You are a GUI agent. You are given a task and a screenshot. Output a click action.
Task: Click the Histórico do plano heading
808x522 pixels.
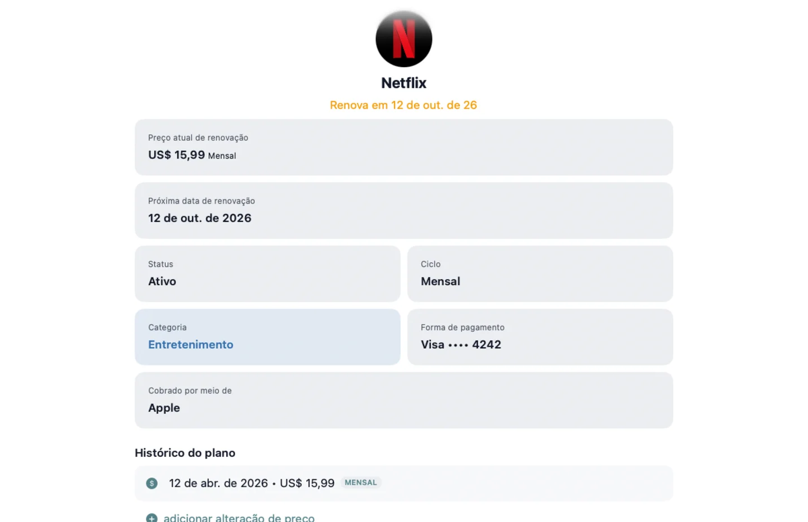185,452
